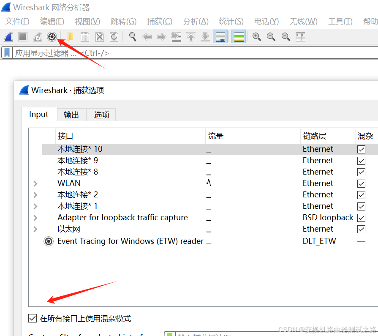Open the 分析(A) menu

196,22
